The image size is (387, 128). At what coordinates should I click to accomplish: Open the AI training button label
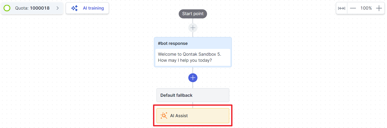[x=93, y=8]
